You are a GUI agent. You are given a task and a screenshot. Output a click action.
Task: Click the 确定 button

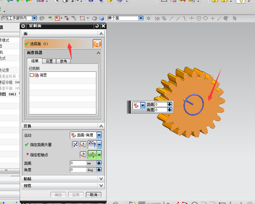[58, 195]
